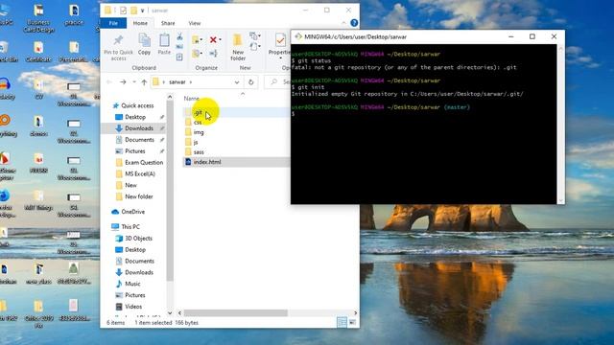
Task: Click the Forward navigation arrow
Action: [123, 82]
